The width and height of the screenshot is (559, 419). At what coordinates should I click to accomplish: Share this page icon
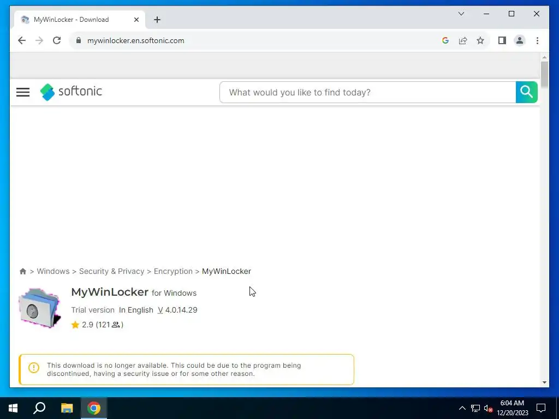[463, 40]
